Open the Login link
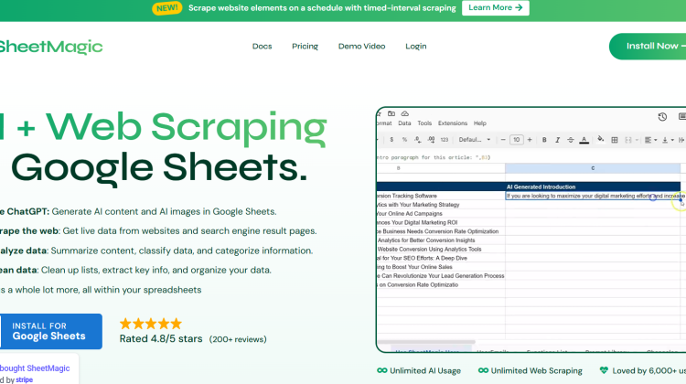686x384 pixels. pyautogui.click(x=415, y=47)
